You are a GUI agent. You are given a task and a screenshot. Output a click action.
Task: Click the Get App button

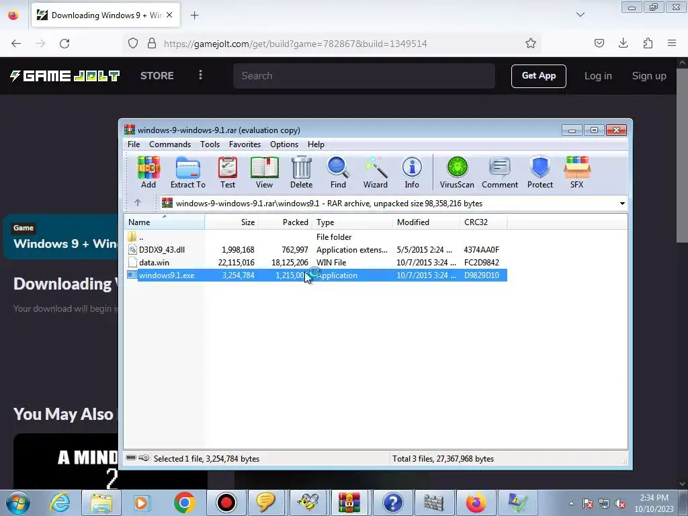coord(538,76)
